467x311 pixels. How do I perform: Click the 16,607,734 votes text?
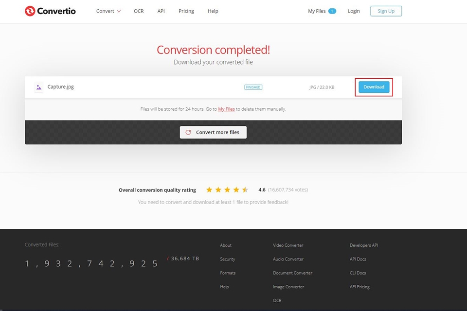point(288,190)
